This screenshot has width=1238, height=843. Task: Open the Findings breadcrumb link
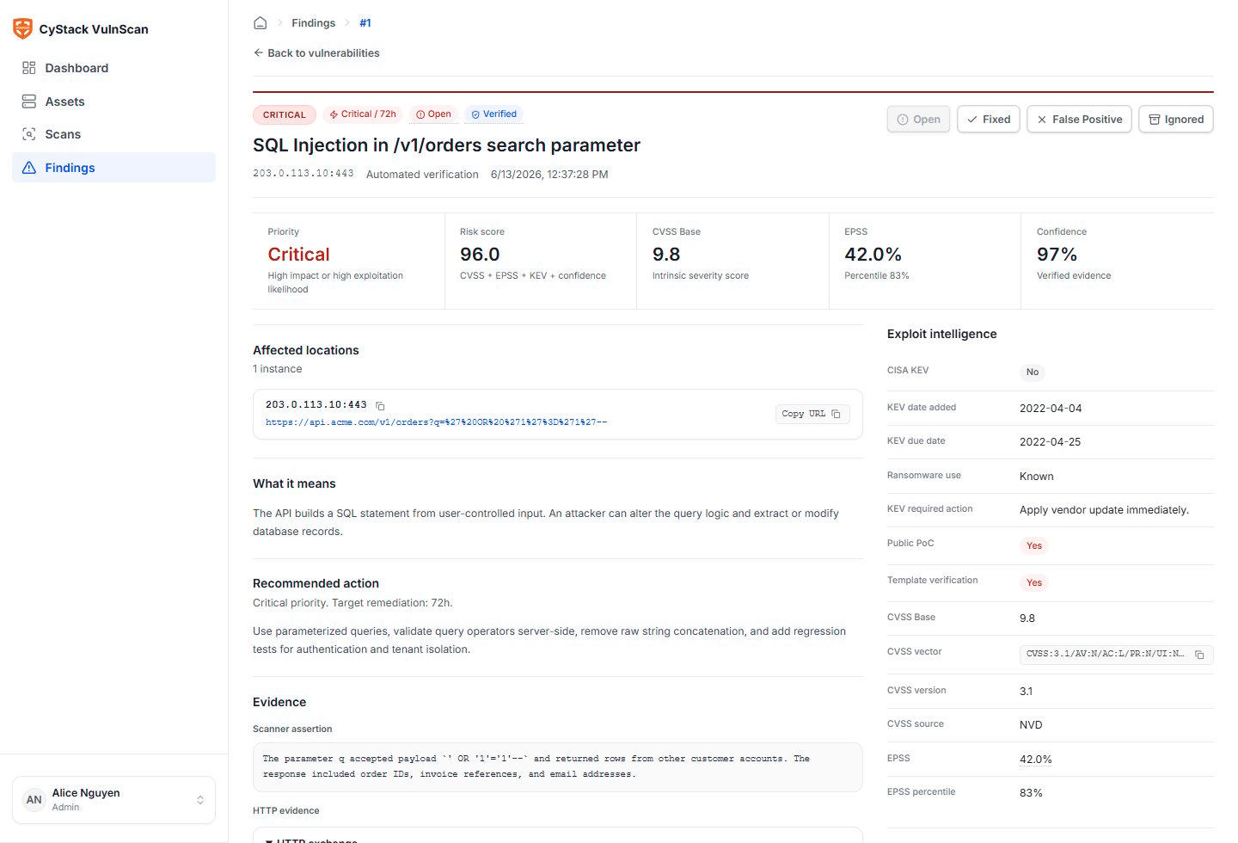[x=313, y=23]
